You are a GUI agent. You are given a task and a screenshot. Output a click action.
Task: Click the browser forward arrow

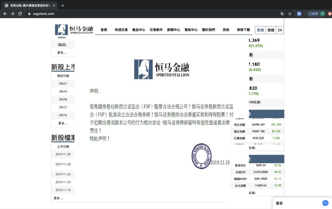point(13,14)
